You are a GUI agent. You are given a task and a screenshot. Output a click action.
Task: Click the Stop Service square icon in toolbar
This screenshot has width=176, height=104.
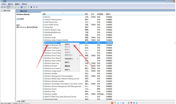[31, 7]
